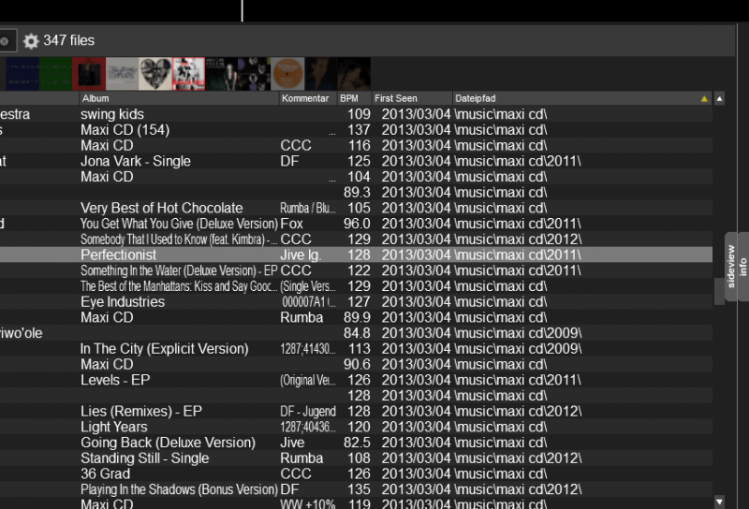This screenshot has height=509, width=749.
Task: Select the green album cover thumbnail
Action: coord(56,74)
